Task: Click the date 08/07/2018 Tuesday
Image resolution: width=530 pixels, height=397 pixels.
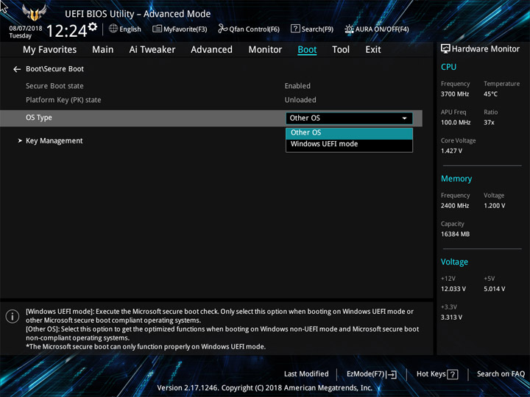Action: point(25,32)
